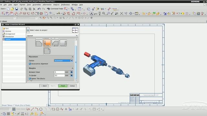Viewport: 207px width, 116px height.
Task: Choose the first chamfered-corner layout thumbnail
Action: coord(39,43)
